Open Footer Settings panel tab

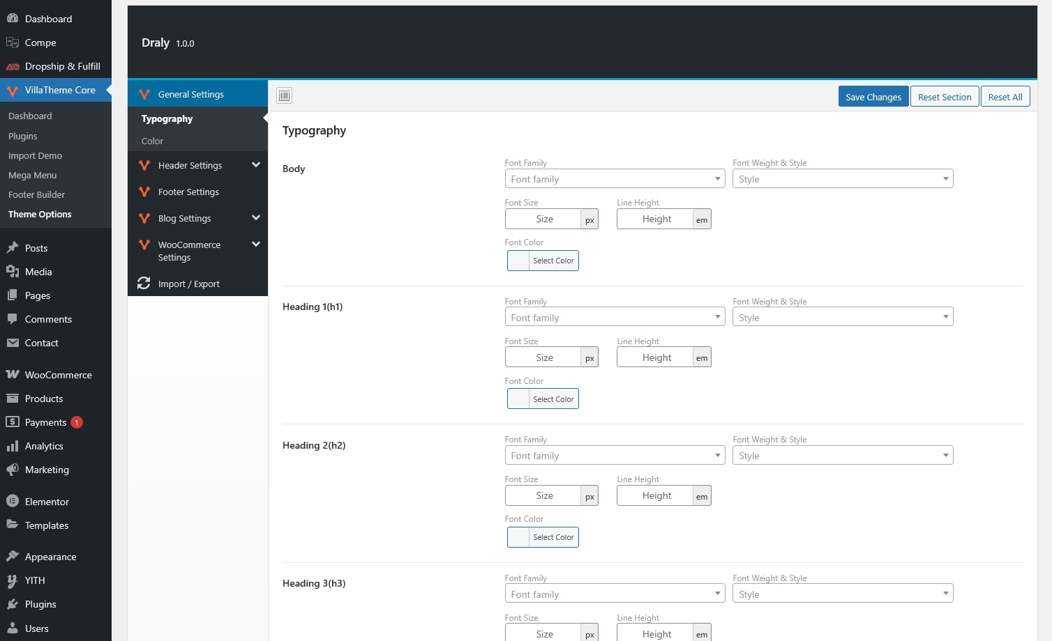(x=188, y=192)
